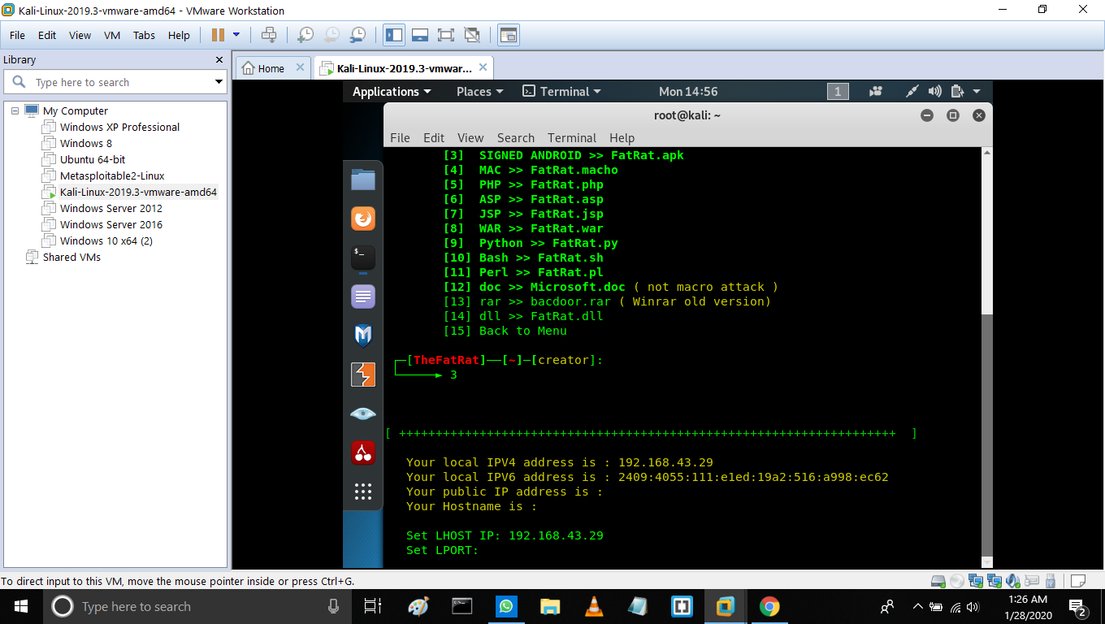Open the VM menu
Screen dimensions: 1105x624
point(112,35)
